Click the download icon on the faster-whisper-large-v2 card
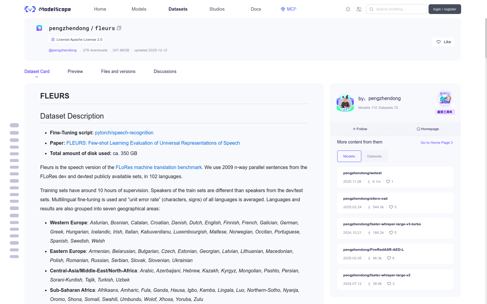 (369, 284)
